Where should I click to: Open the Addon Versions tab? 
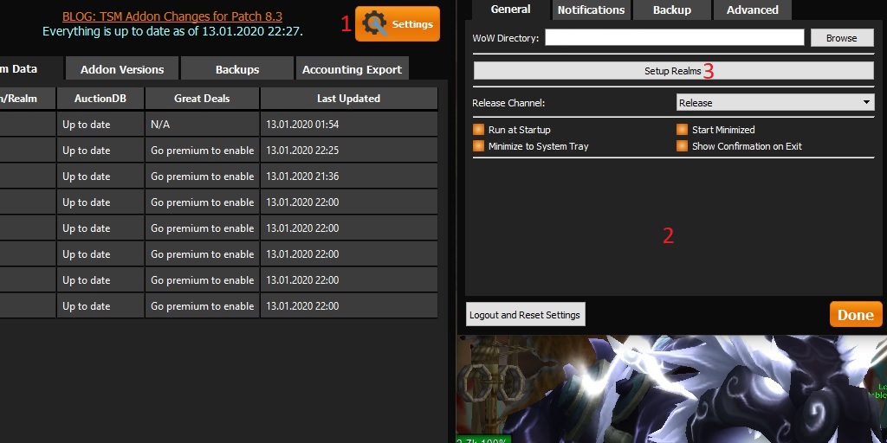point(121,69)
